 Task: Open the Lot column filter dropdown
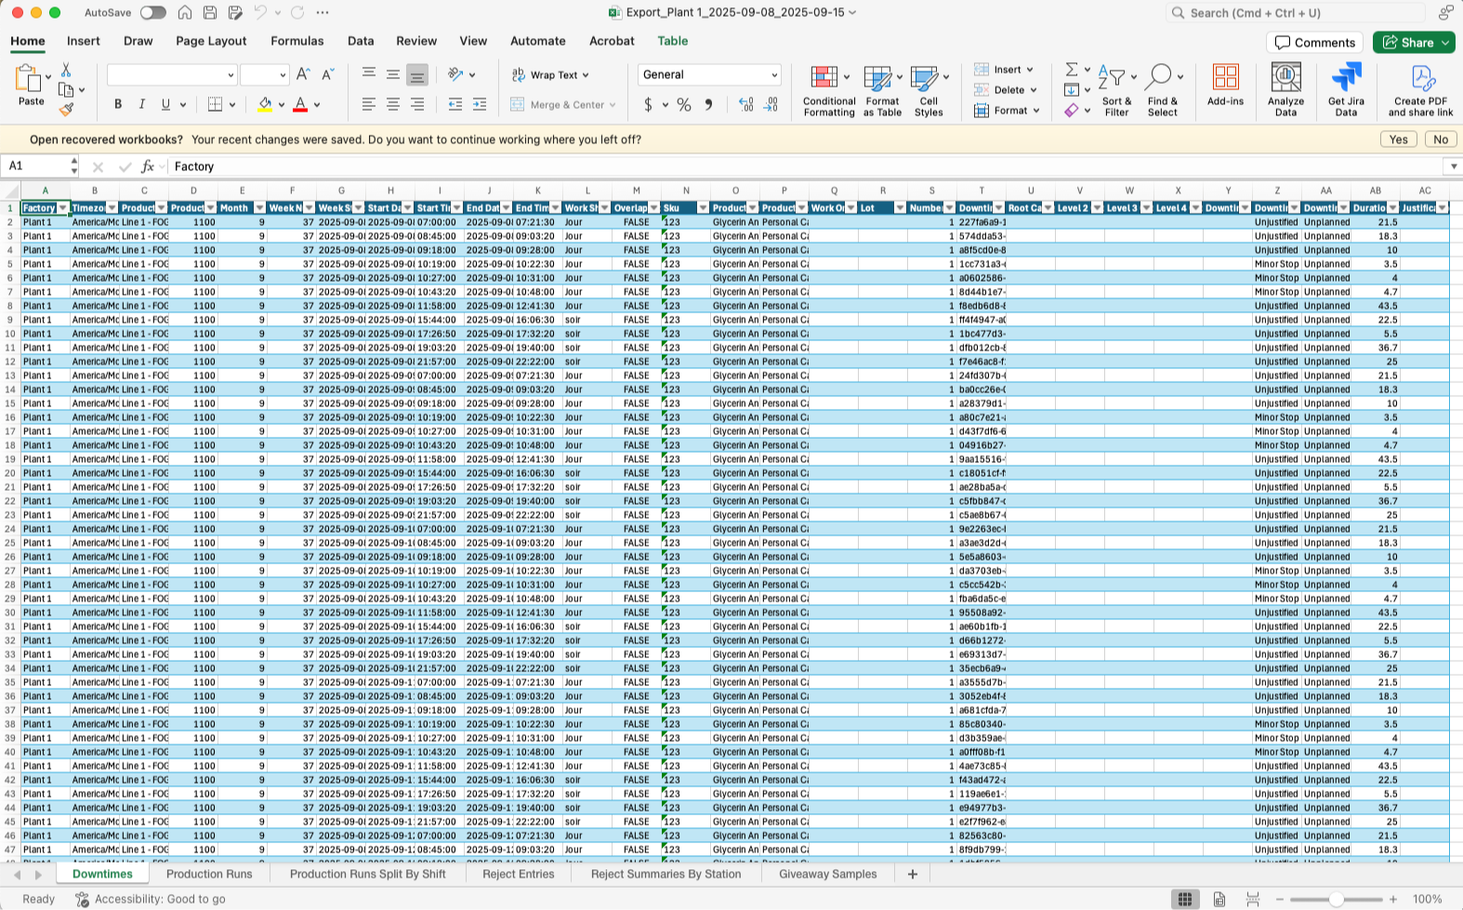click(x=900, y=208)
